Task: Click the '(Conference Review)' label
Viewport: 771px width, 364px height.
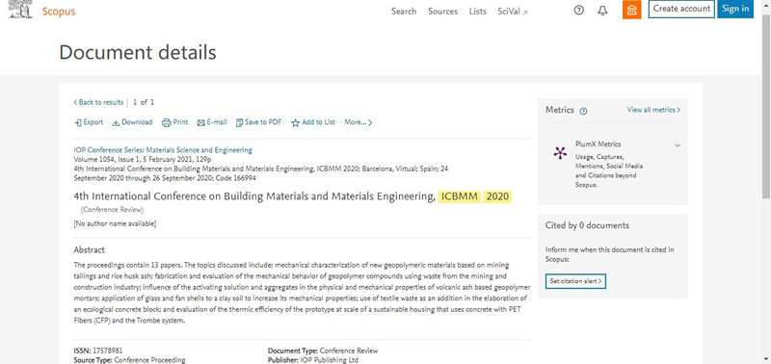Action: pyautogui.click(x=112, y=210)
